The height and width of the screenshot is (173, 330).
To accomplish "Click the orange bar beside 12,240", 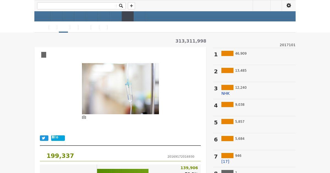I will [227, 88].
